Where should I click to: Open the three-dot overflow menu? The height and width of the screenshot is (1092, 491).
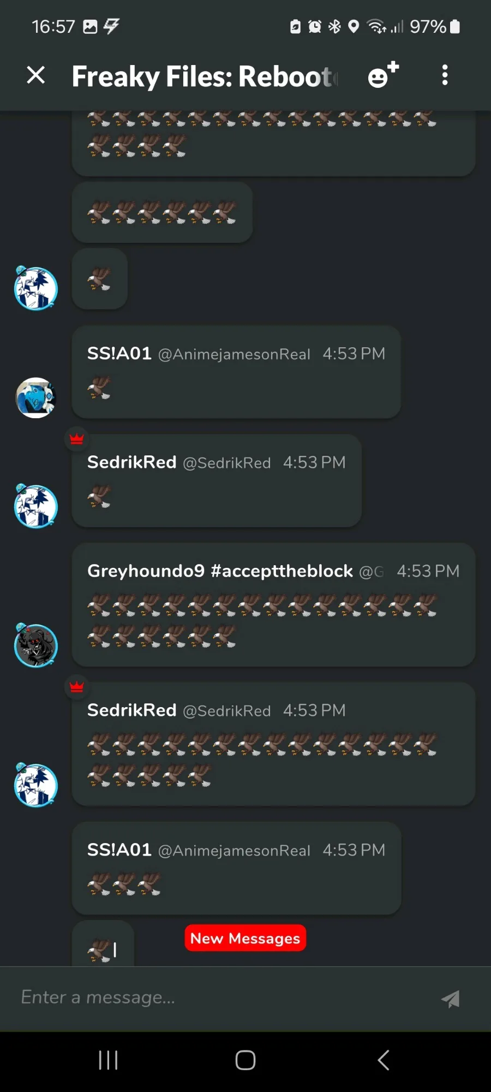445,75
